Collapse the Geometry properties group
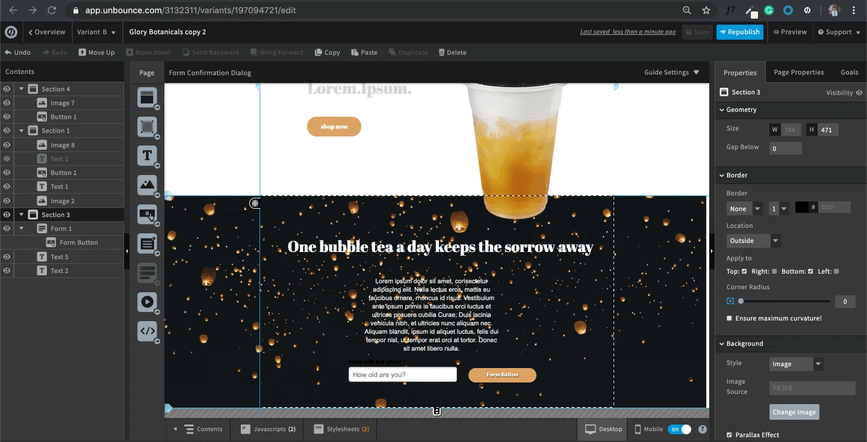Screen dimensions: 867x442 (722, 110)
